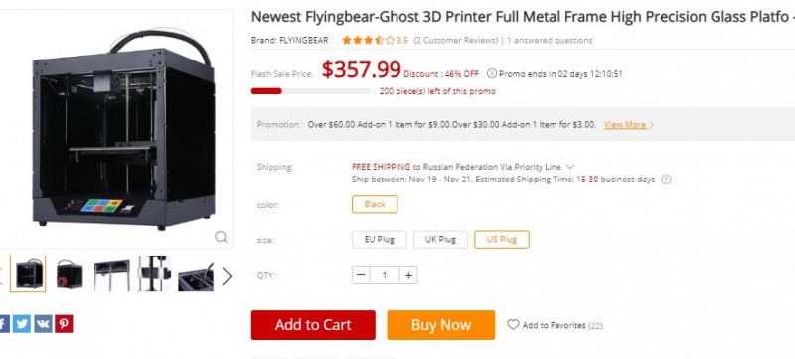Expand View More promotions link
The height and width of the screenshot is (359, 795).
(629, 124)
